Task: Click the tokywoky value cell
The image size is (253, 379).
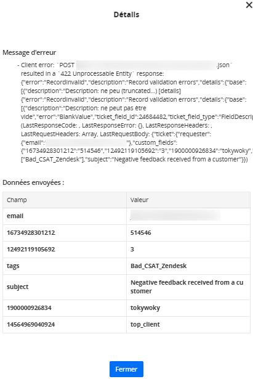Action: (x=188, y=308)
